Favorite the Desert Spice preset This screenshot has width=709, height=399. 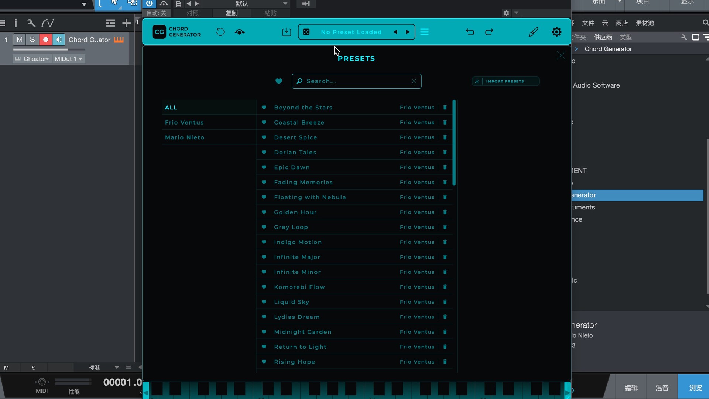(x=264, y=137)
